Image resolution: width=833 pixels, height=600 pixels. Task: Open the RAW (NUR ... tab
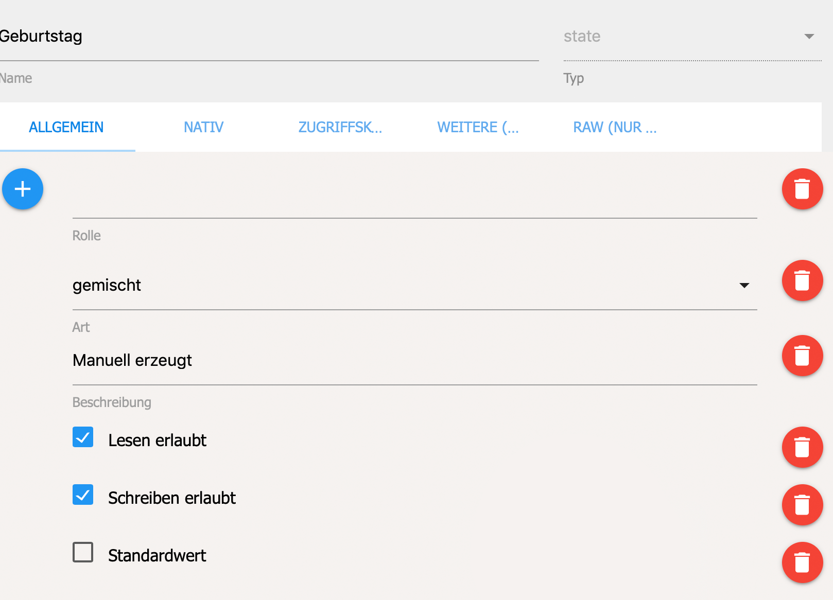tap(615, 127)
